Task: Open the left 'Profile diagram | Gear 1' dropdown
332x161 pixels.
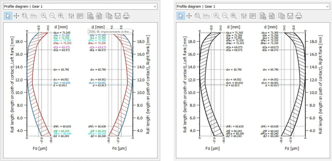Action: [x=80, y=6]
